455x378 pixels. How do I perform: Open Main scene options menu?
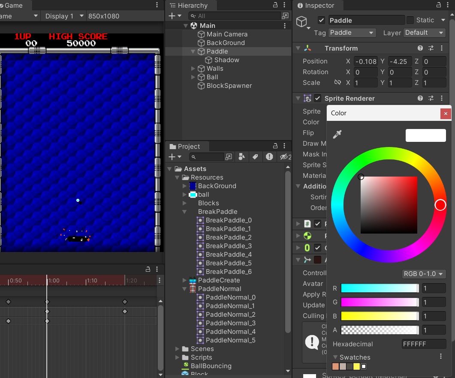[x=285, y=26]
